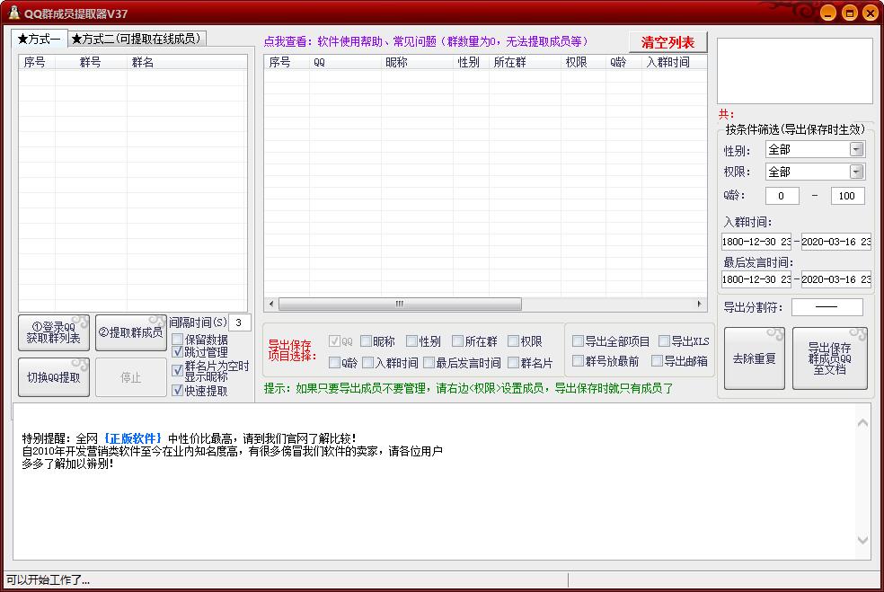This screenshot has width=884, height=592.
Task: Click the 昵称 column header in member table
Action: point(417,62)
